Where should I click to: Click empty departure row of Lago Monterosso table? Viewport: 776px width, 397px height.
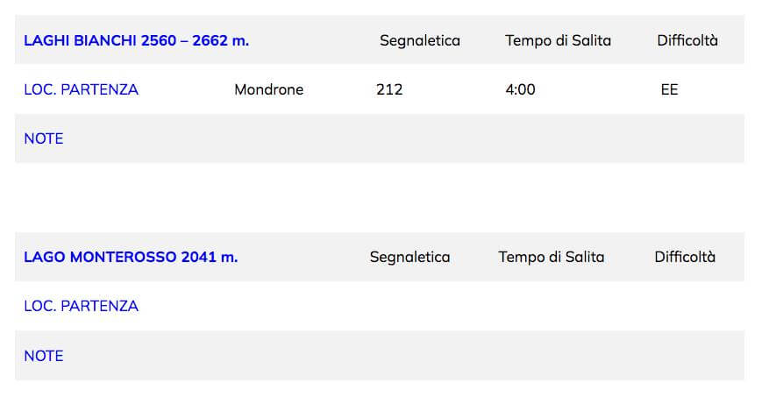point(380,306)
